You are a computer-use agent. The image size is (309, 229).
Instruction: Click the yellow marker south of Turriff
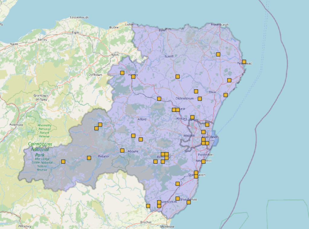(x=178, y=77)
